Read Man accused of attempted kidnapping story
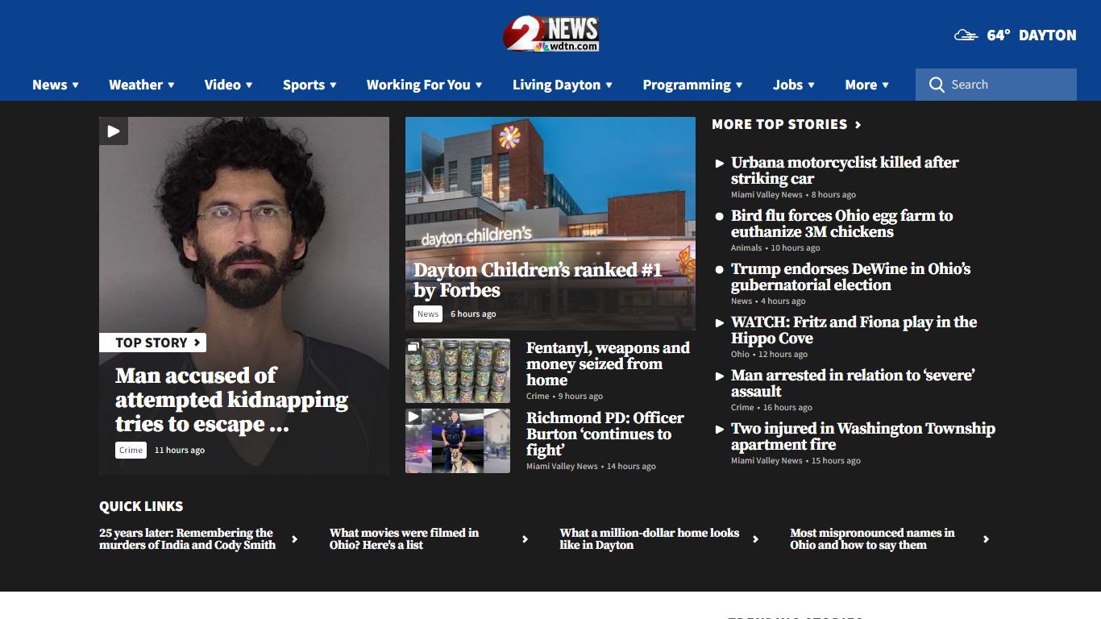 (x=231, y=400)
